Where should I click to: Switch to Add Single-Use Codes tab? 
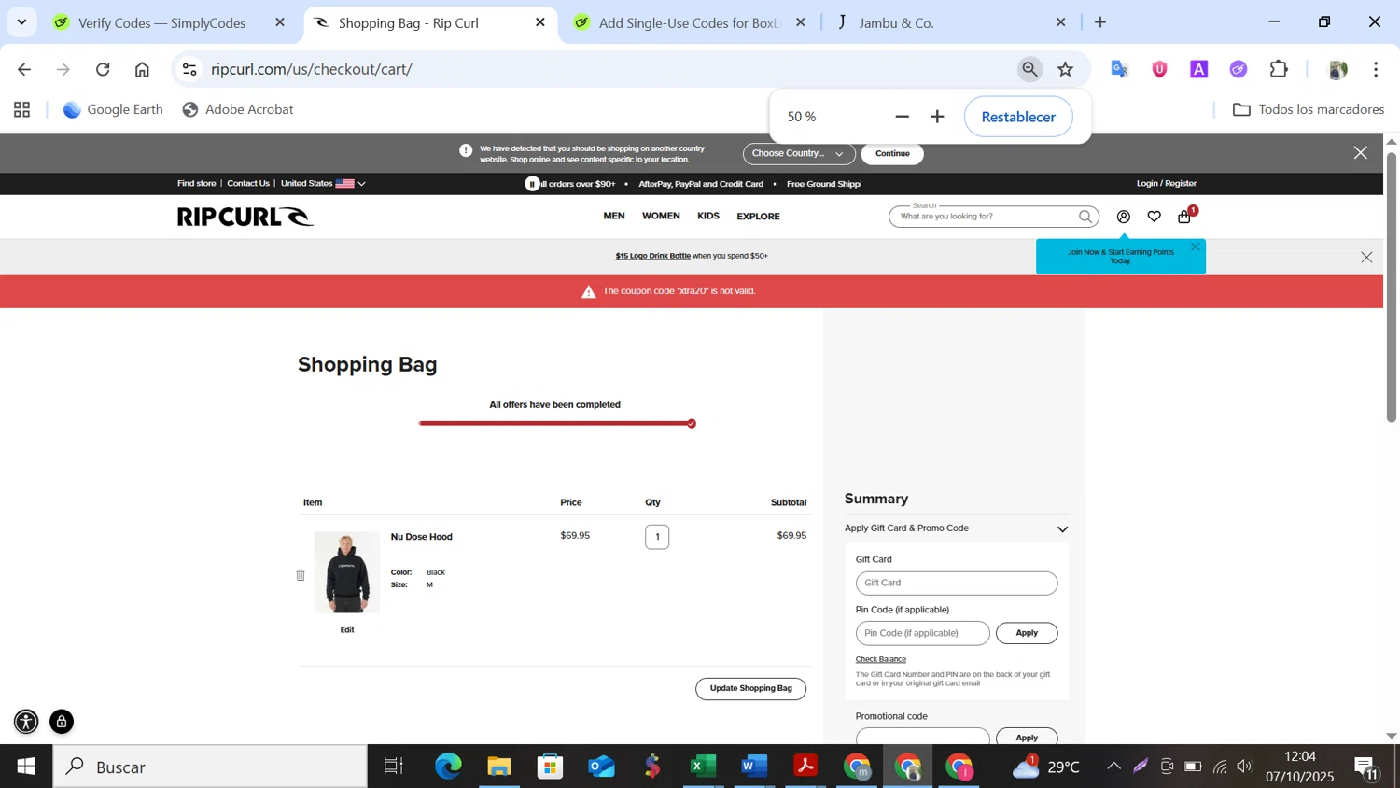[x=689, y=22]
